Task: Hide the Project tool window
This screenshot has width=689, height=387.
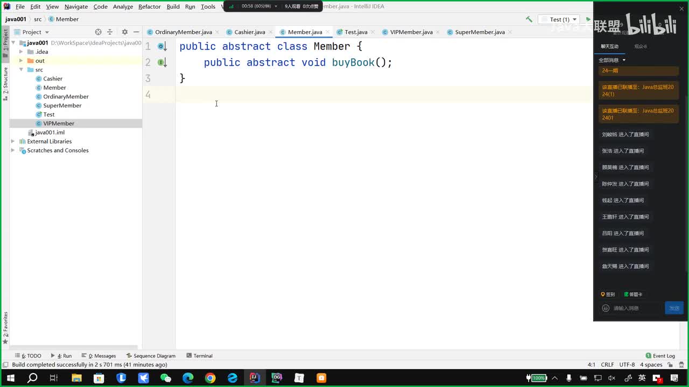Action: (135, 32)
